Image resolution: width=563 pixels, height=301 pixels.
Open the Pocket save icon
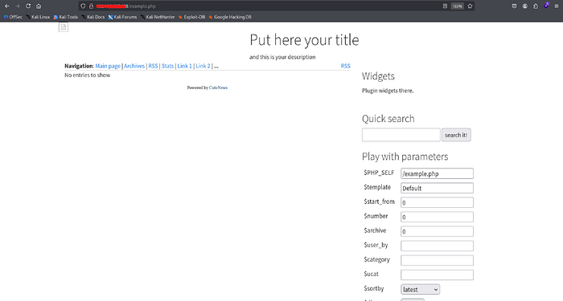pyautogui.click(x=514, y=6)
